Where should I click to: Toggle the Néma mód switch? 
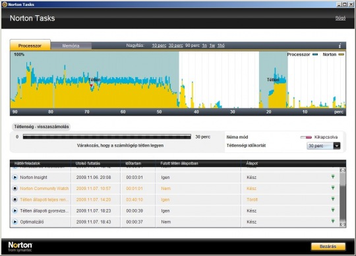pos(306,137)
